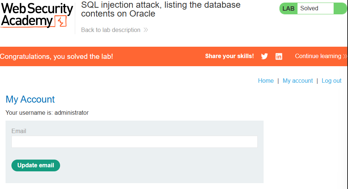This screenshot has height=189, width=348.
Task: Click the Update email button
Action: coord(36,165)
